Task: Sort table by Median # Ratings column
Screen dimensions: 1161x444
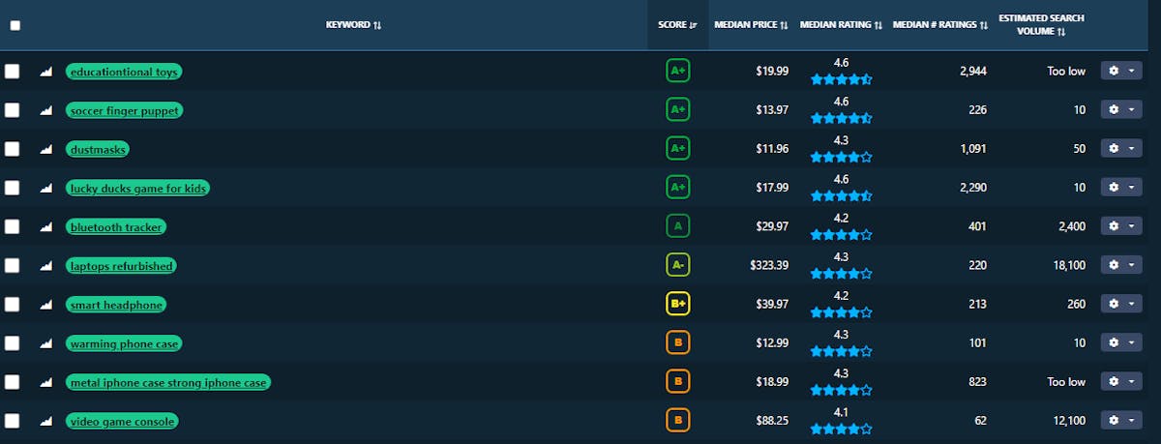Action: point(940,25)
